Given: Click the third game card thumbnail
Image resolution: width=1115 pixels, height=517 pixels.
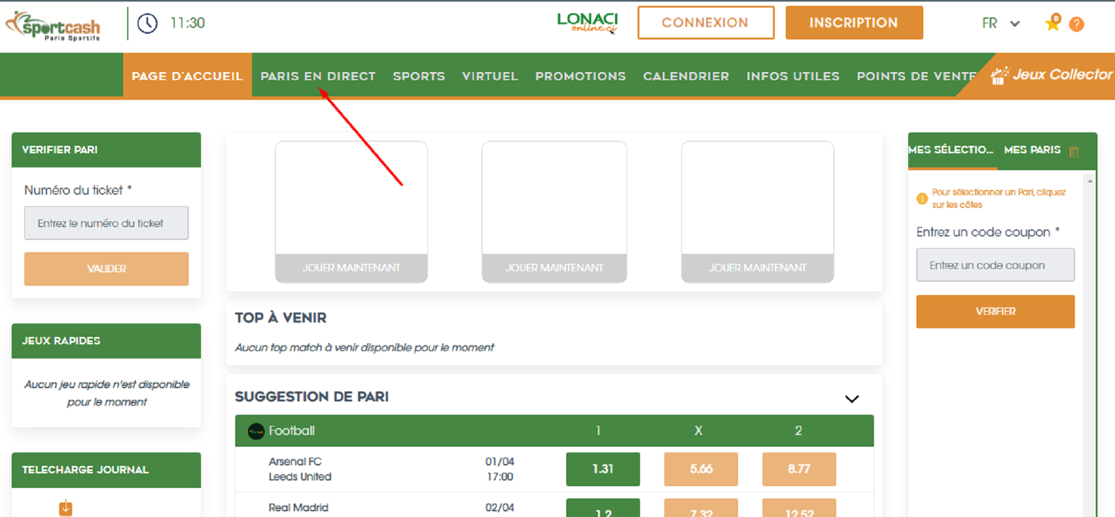Looking at the screenshot, I should point(757,198).
